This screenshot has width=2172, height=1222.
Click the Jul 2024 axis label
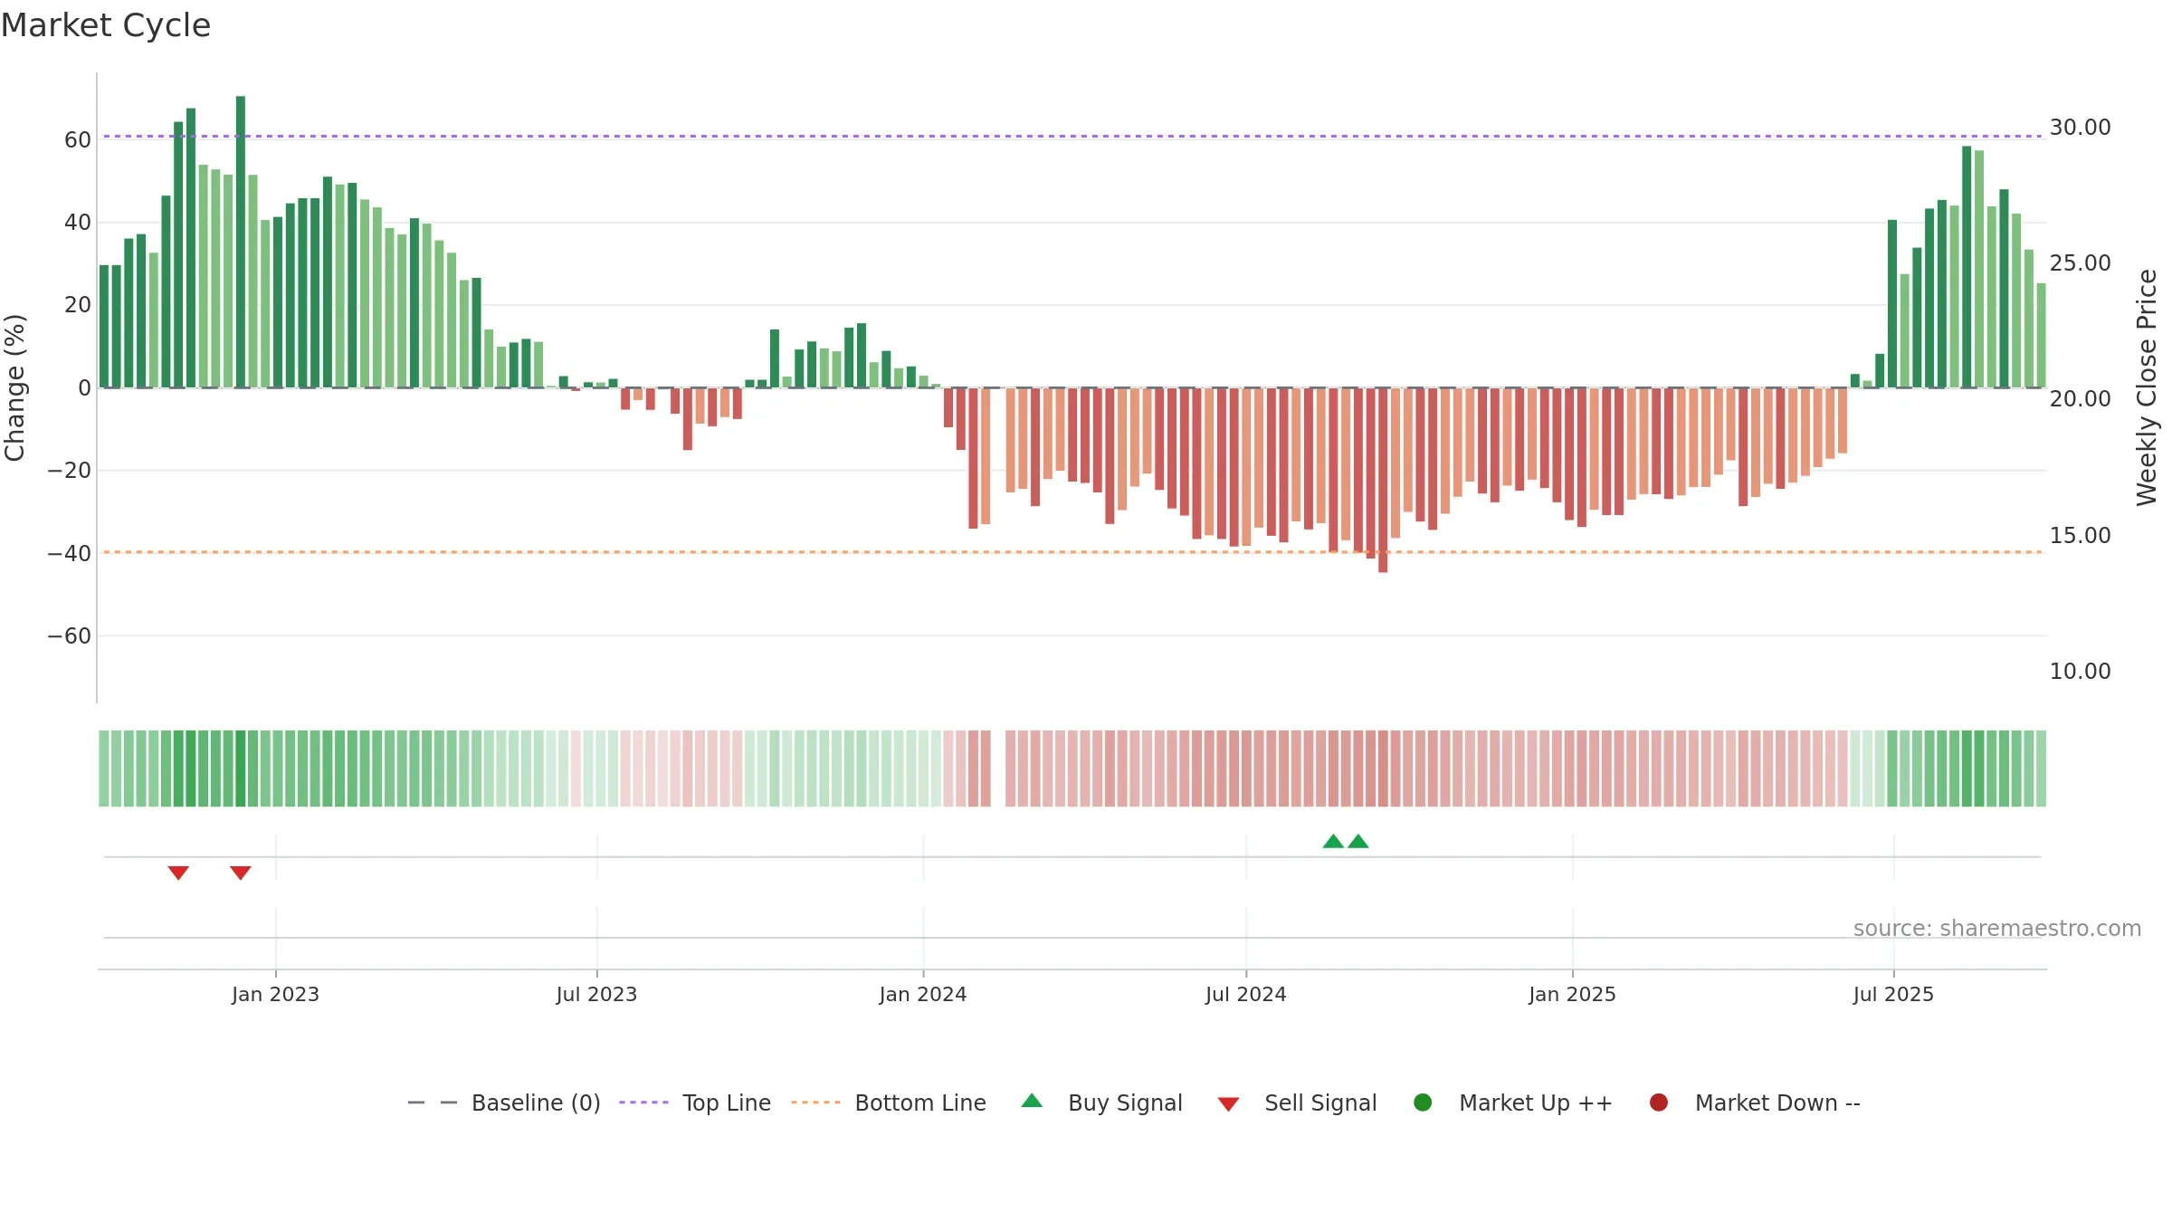[x=1246, y=995]
